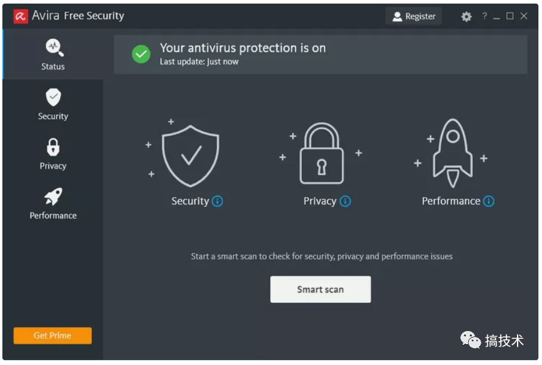Viewport: 542px width, 365px height.
Task: Click the antivirus protection status banner
Action: 320,54
